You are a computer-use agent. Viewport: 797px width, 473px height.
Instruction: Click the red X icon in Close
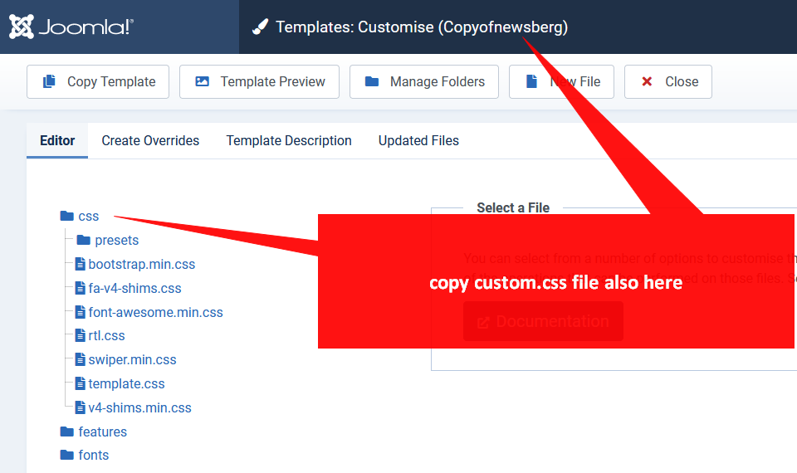point(647,81)
